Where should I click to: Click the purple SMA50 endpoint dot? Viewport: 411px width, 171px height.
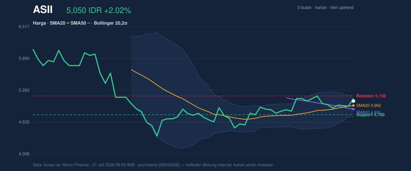pyautogui.click(x=353, y=109)
